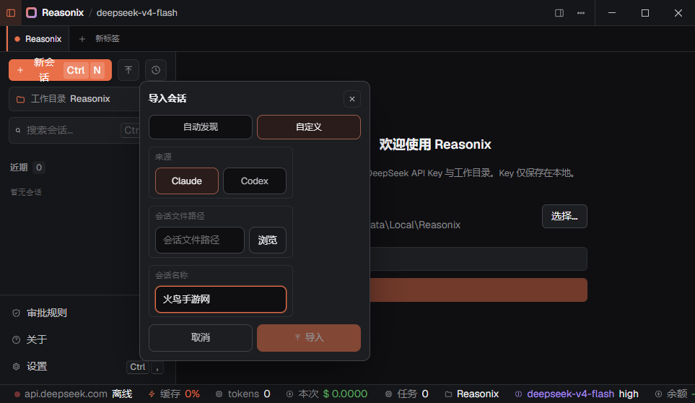Minimize the Reasonix window
Viewport: 695px width, 403px height.
point(612,13)
